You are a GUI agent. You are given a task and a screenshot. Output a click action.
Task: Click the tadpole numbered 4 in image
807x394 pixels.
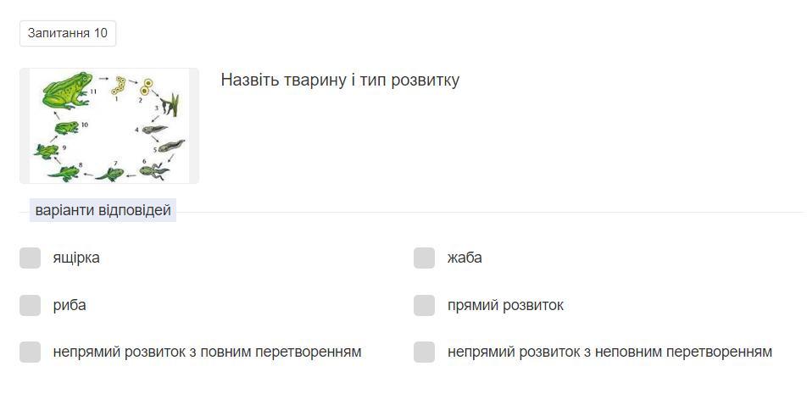(156, 130)
